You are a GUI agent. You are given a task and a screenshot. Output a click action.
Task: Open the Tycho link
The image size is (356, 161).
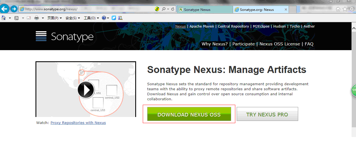point(295,26)
